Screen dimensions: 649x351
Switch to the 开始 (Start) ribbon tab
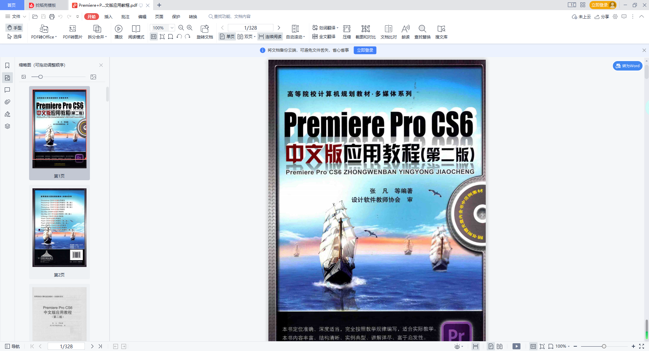pos(92,17)
